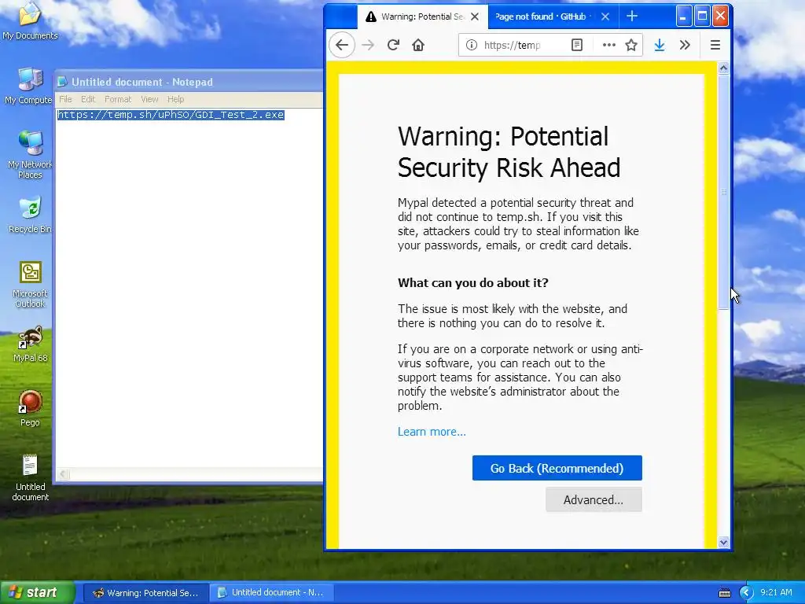Go back to the previous browser page

(342, 45)
